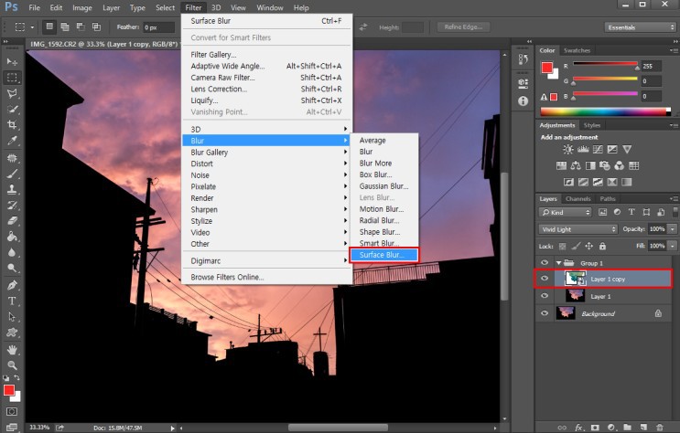
Task: Open the Essentials workspace dropdown
Action: 641,27
